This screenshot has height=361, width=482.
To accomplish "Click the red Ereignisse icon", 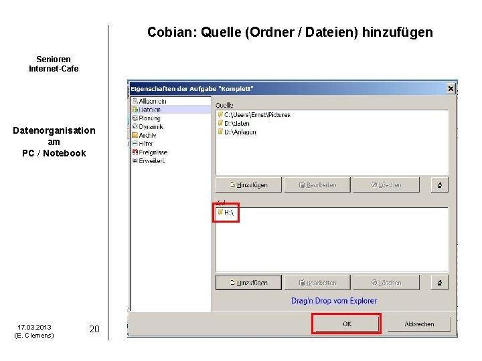I will (x=135, y=152).
